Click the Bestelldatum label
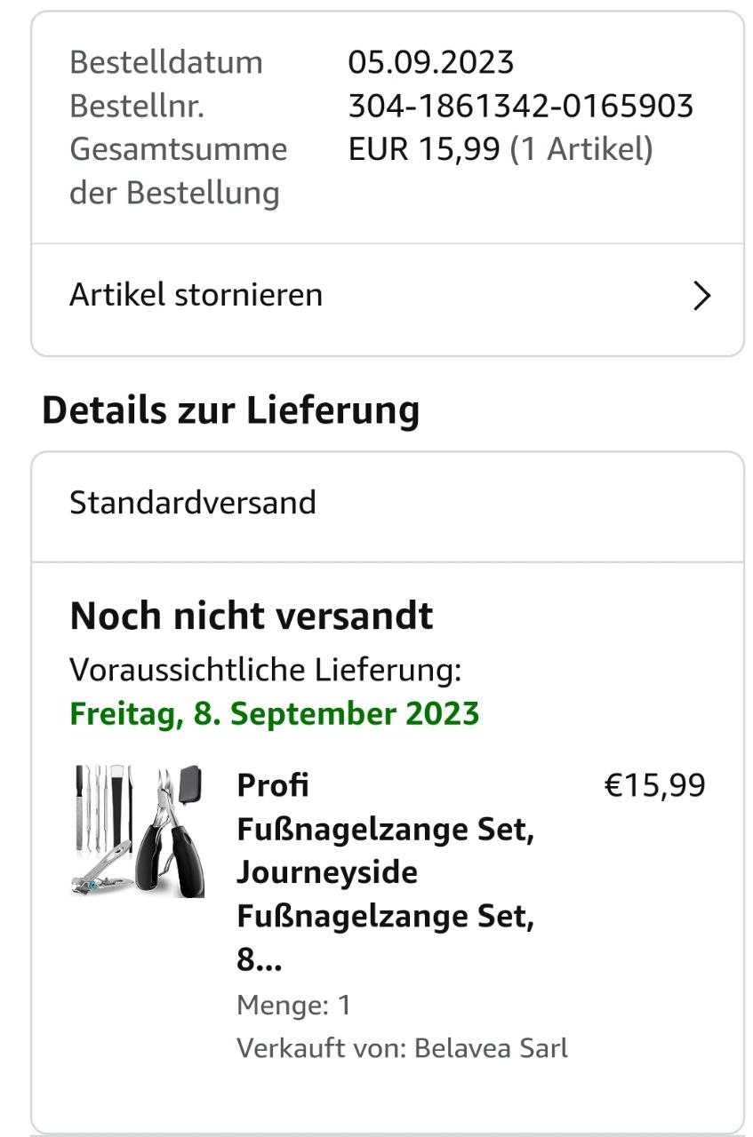 [x=166, y=62]
